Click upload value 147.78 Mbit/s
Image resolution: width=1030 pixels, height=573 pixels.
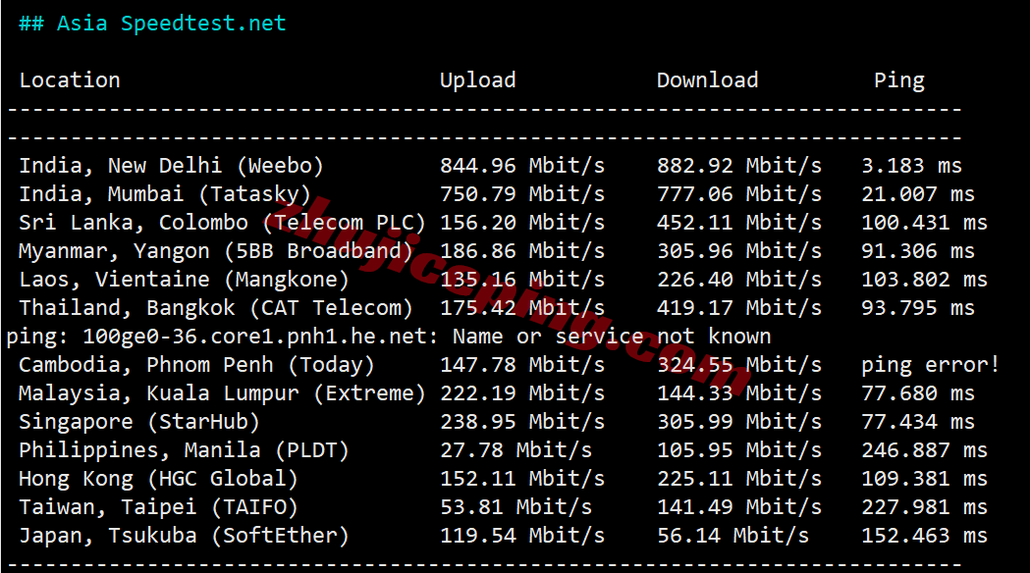click(x=522, y=365)
